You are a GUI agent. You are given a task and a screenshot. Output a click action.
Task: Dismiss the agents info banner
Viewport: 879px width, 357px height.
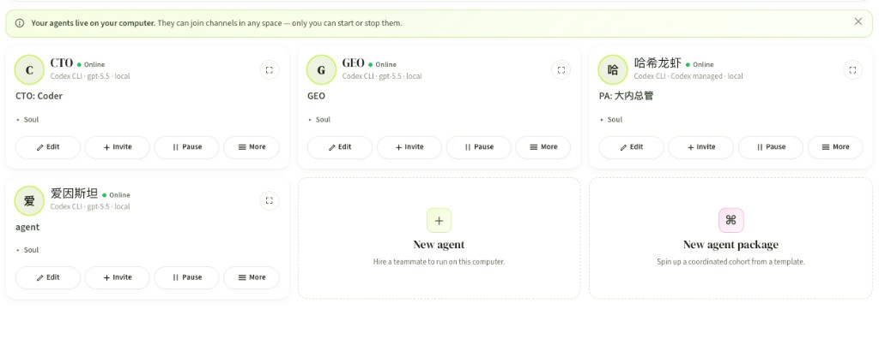[858, 21]
